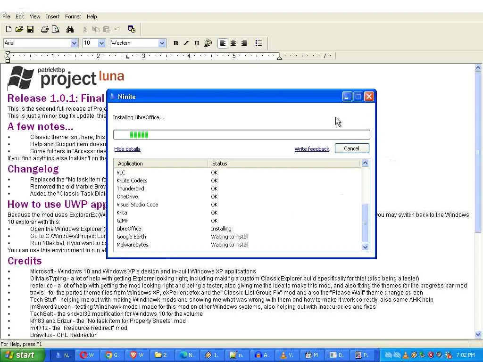The width and height of the screenshot is (483, 362).
Task: Select the OneDrive row in Ninite list
Action: coord(238,197)
